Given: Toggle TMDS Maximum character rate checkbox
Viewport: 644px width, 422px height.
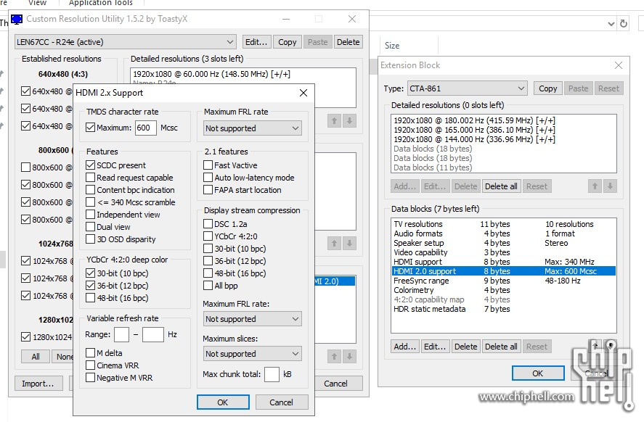Looking at the screenshot, I should click(x=90, y=128).
